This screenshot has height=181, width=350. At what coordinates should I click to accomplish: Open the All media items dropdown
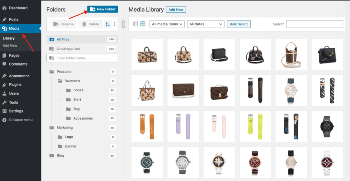pyautogui.click(x=167, y=24)
